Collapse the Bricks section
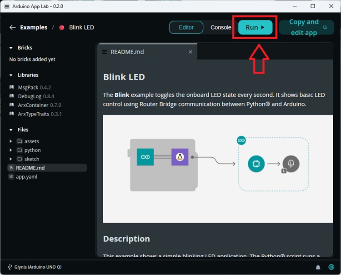Viewport: 341px width, 275px height. (11, 48)
